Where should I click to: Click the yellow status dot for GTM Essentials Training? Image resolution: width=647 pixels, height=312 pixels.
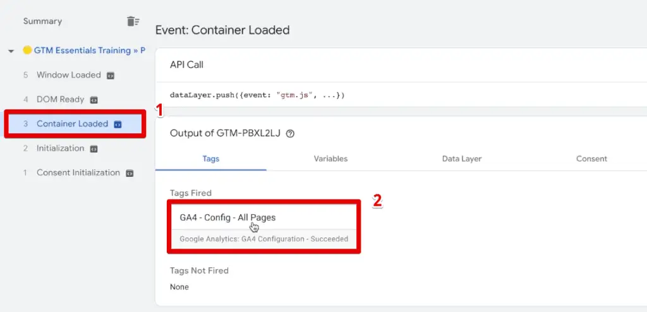tap(27, 51)
